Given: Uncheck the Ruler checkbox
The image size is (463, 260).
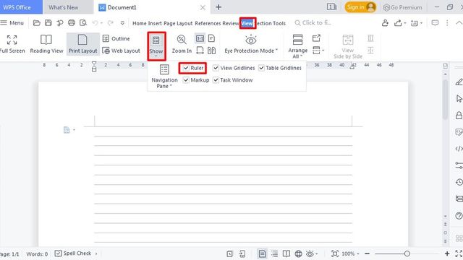Looking at the screenshot, I should [186, 68].
